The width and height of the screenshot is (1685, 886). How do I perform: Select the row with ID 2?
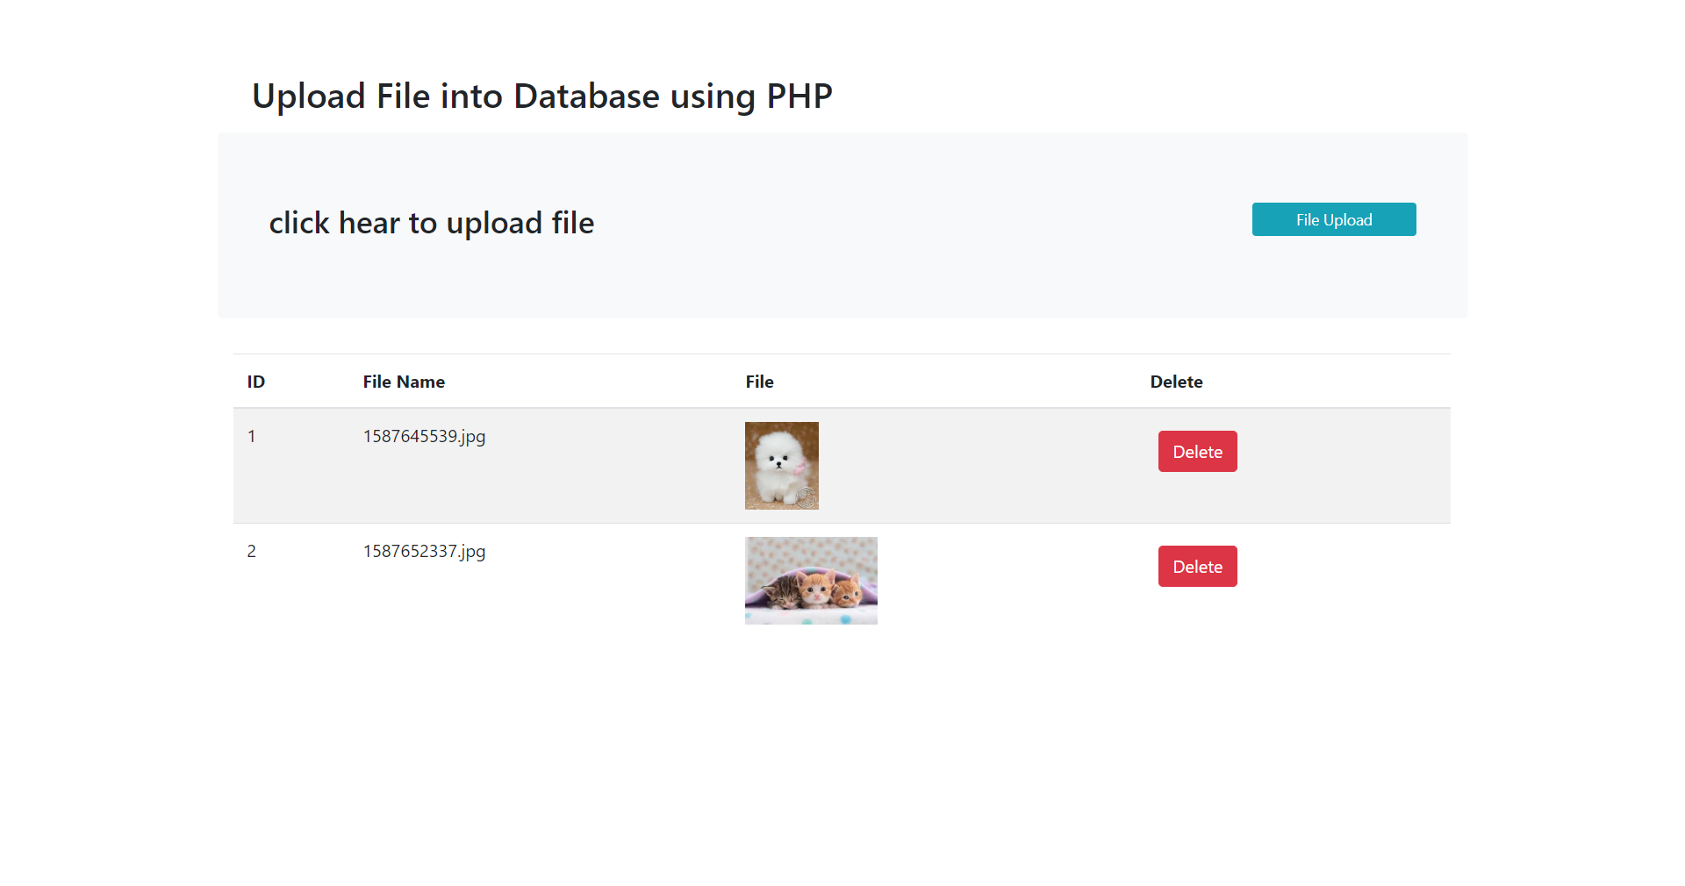[x=614, y=580]
